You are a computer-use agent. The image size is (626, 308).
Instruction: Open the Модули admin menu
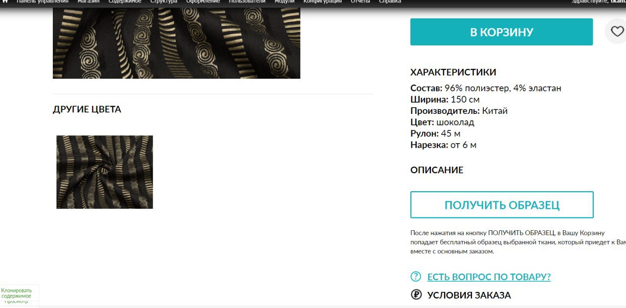[285, 2]
